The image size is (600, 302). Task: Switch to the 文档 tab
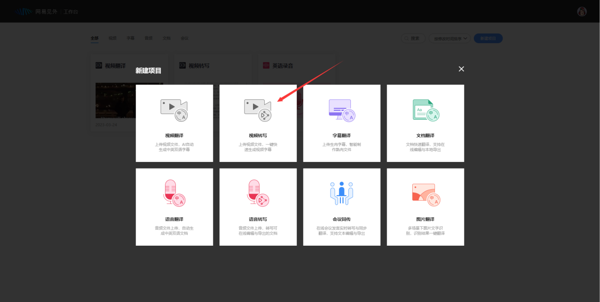(x=166, y=38)
